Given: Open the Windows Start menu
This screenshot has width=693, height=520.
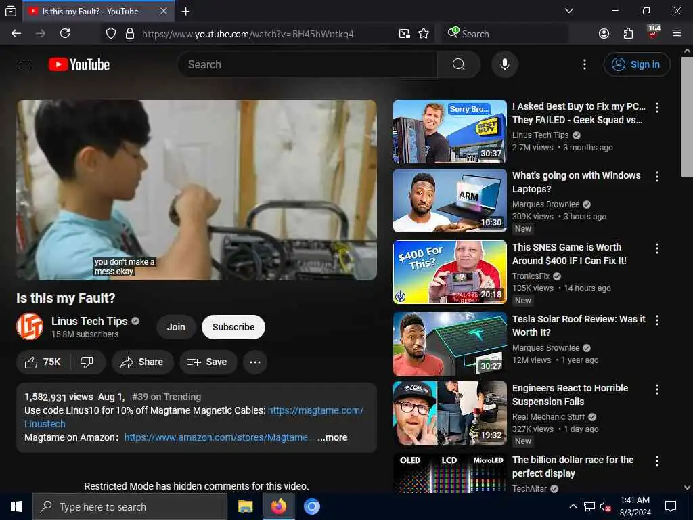Looking at the screenshot, I should (x=16, y=506).
